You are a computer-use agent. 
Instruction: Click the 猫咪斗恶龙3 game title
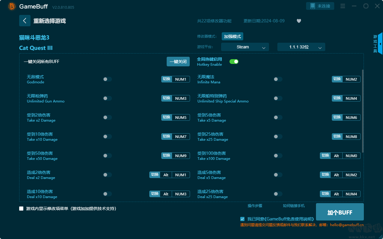[x=34, y=38]
